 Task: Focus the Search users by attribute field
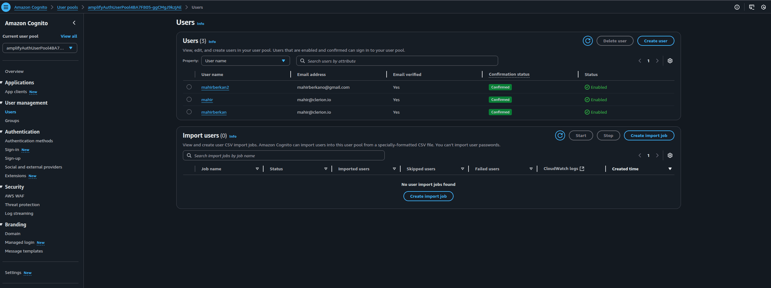[x=397, y=61]
